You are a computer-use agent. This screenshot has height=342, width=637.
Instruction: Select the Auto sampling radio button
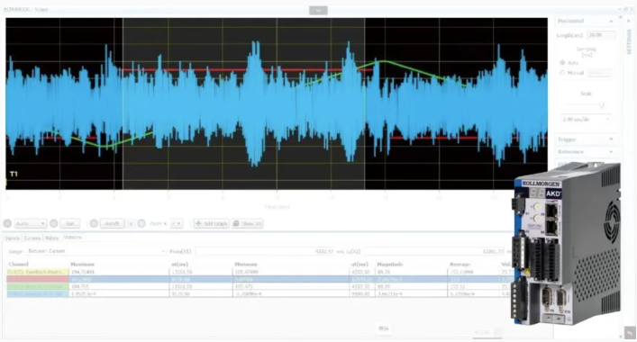562,63
